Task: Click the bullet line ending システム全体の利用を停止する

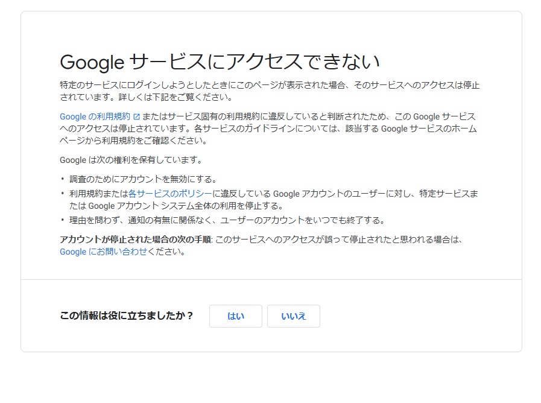Action: (176, 206)
